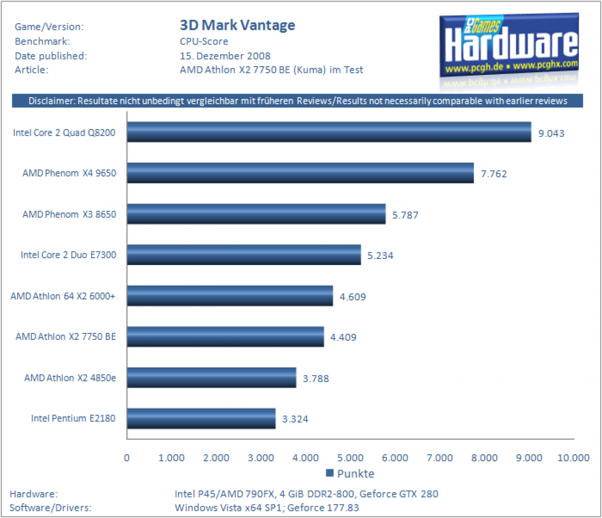Click the score value 5.234
602x518 pixels.
[x=380, y=256]
